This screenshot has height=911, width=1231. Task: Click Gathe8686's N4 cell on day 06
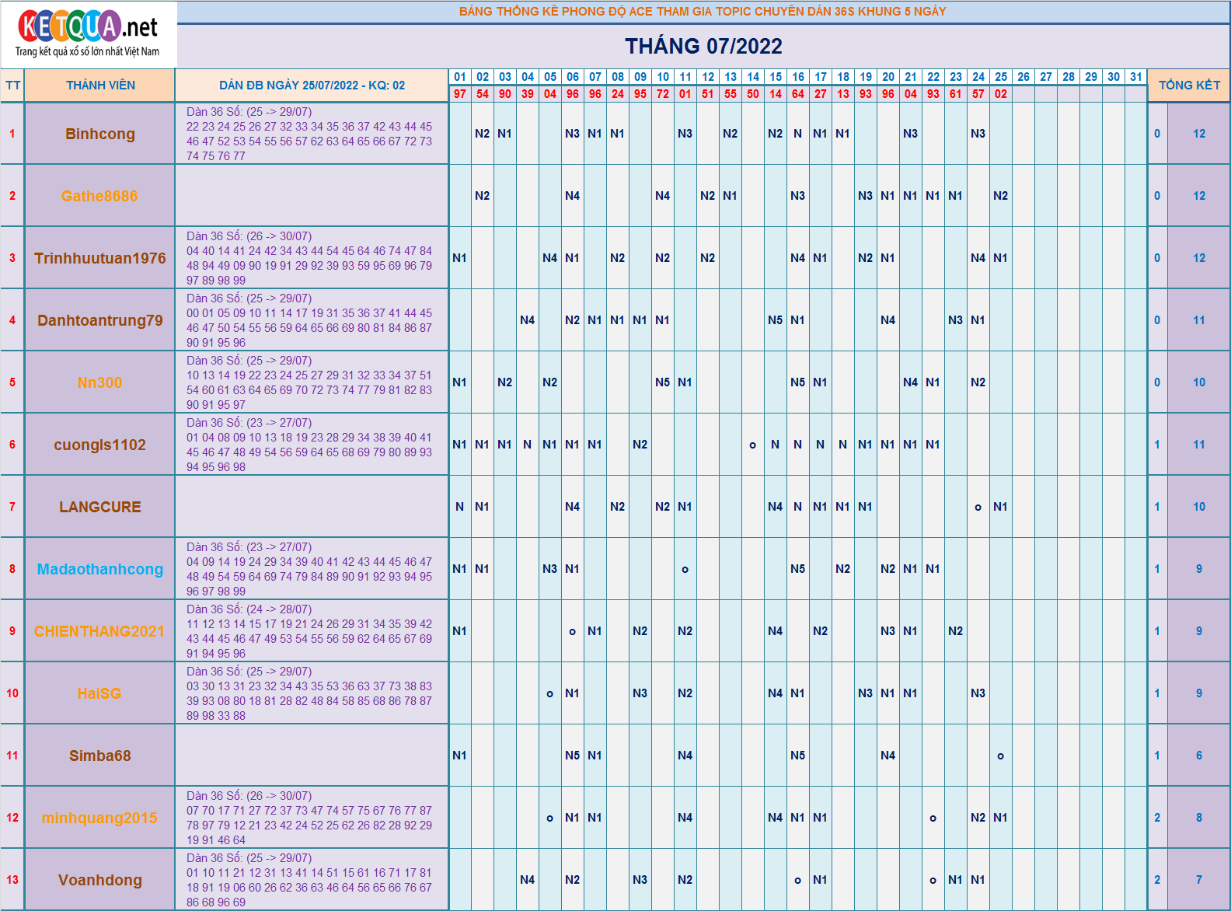(x=573, y=196)
